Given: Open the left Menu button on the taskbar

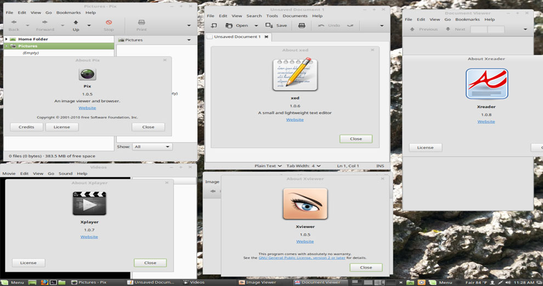Looking at the screenshot, I should click(13, 283).
